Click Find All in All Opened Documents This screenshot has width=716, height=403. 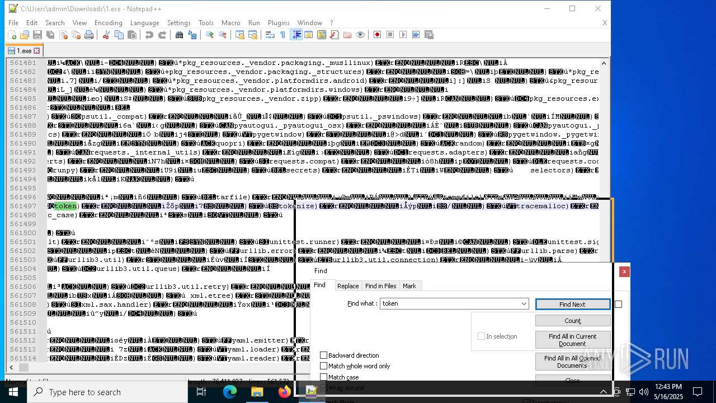pyautogui.click(x=572, y=362)
